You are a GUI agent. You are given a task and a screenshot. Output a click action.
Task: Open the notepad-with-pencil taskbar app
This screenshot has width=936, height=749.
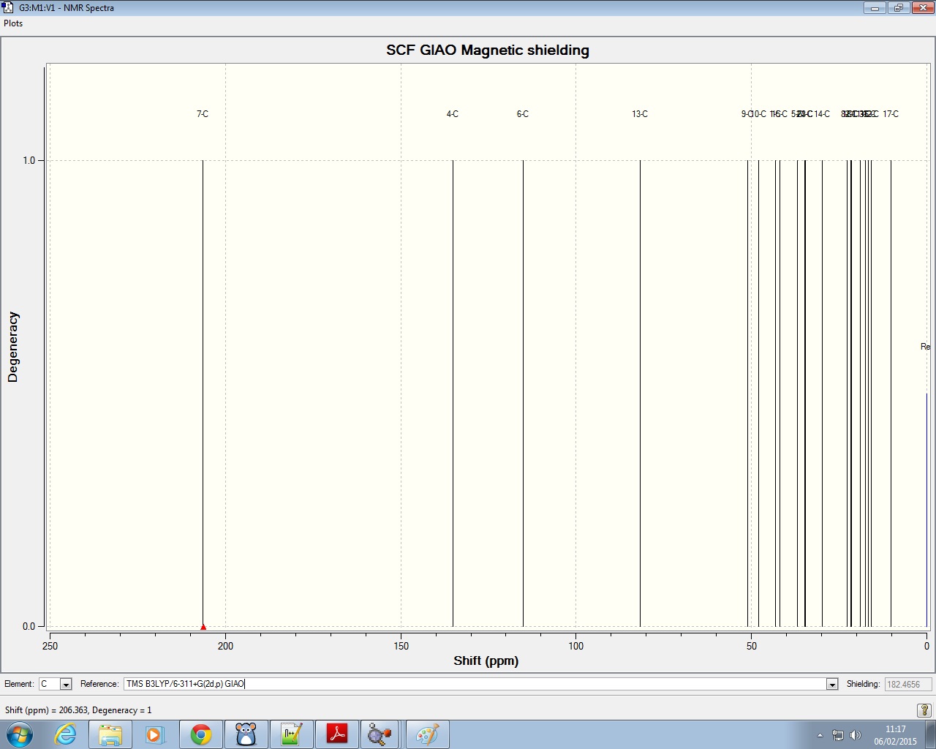coord(292,734)
